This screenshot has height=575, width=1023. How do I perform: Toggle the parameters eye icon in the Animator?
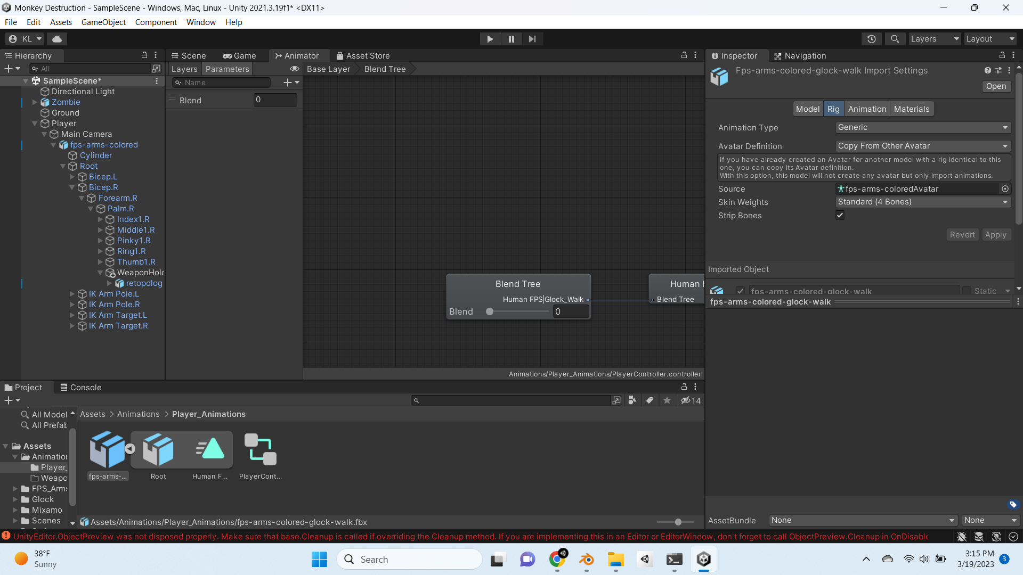[295, 69]
